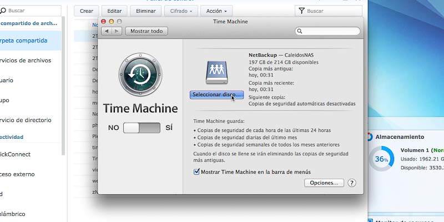Click the Time Machine clock icon

tap(140, 74)
